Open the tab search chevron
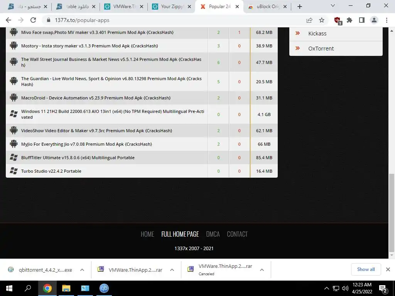The height and width of the screenshot is (296, 395). 333,5
